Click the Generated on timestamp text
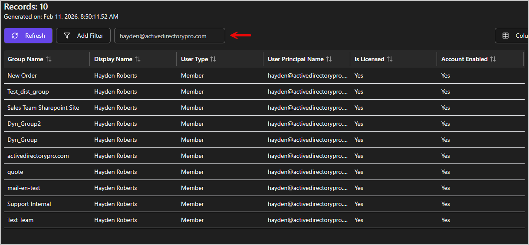Image resolution: width=529 pixels, height=245 pixels. click(61, 16)
